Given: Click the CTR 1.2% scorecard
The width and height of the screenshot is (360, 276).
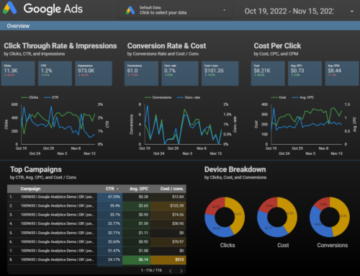Looking at the screenshot, I should [x=55, y=74].
